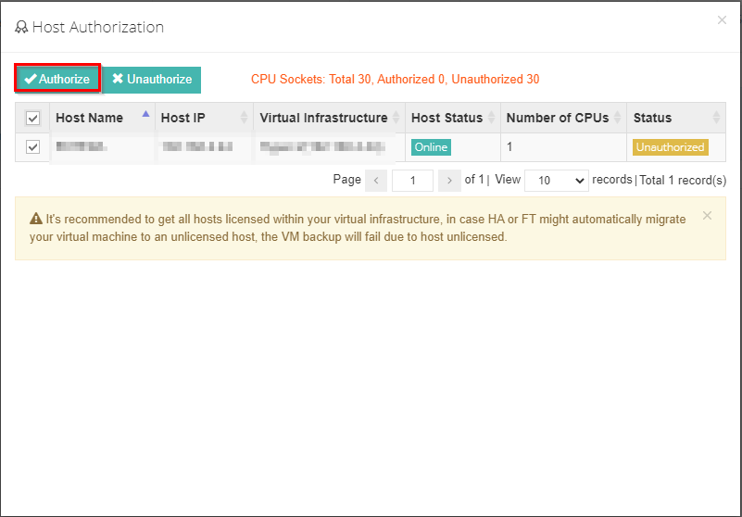Sort by Virtual Infrastructure column
Image resolution: width=742 pixels, height=517 pixels.
point(330,118)
